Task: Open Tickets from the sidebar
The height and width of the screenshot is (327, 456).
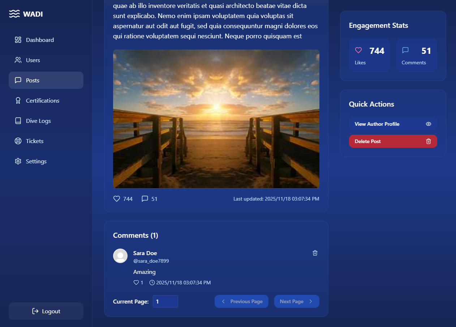Action: click(35, 141)
